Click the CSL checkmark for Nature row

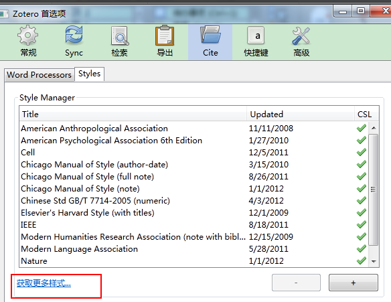pos(362,260)
